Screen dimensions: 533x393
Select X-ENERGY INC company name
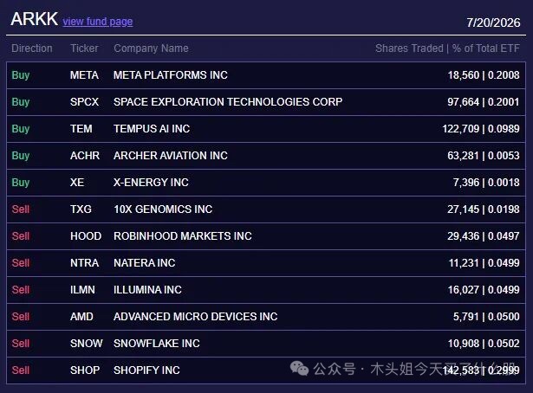tap(151, 183)
